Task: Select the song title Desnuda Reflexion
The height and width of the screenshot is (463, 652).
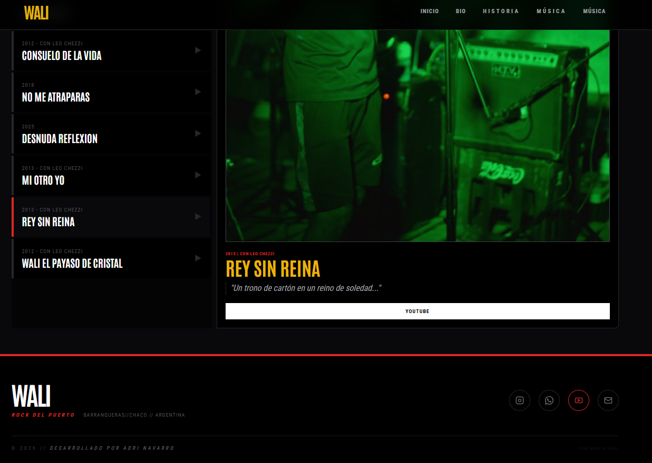Action: tap(60, 139)
